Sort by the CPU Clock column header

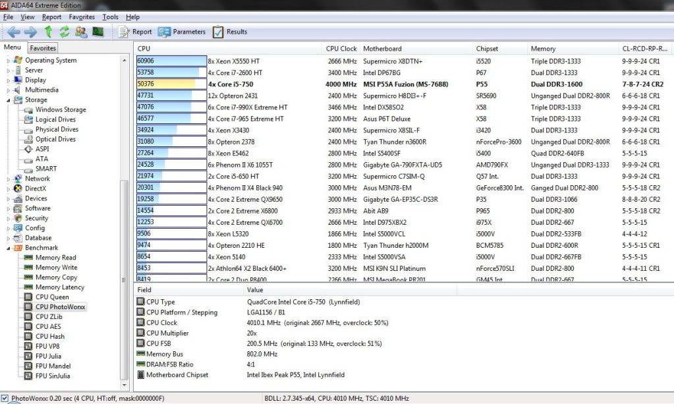[x=341, y=49]
